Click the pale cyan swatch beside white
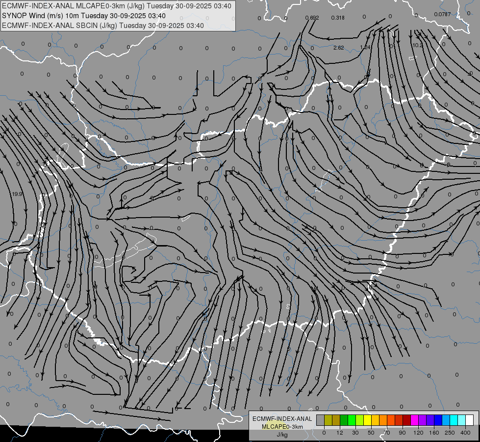The width and height of the screenshot is (480, 442). pos(462,420)
